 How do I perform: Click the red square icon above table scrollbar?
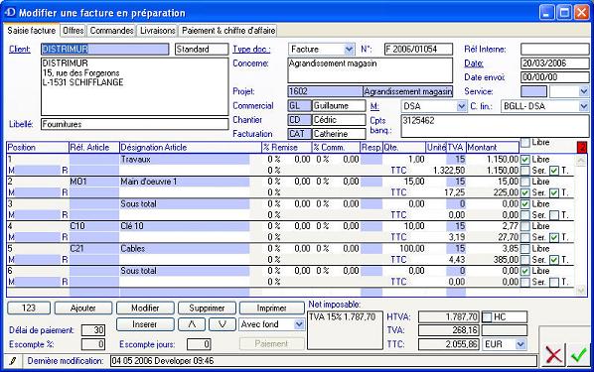[x=582, y=147]
